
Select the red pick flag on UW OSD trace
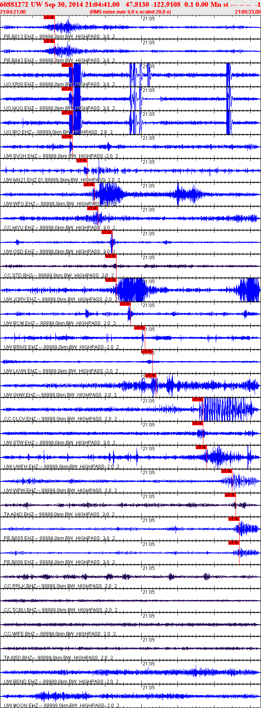tap(107, 232)
